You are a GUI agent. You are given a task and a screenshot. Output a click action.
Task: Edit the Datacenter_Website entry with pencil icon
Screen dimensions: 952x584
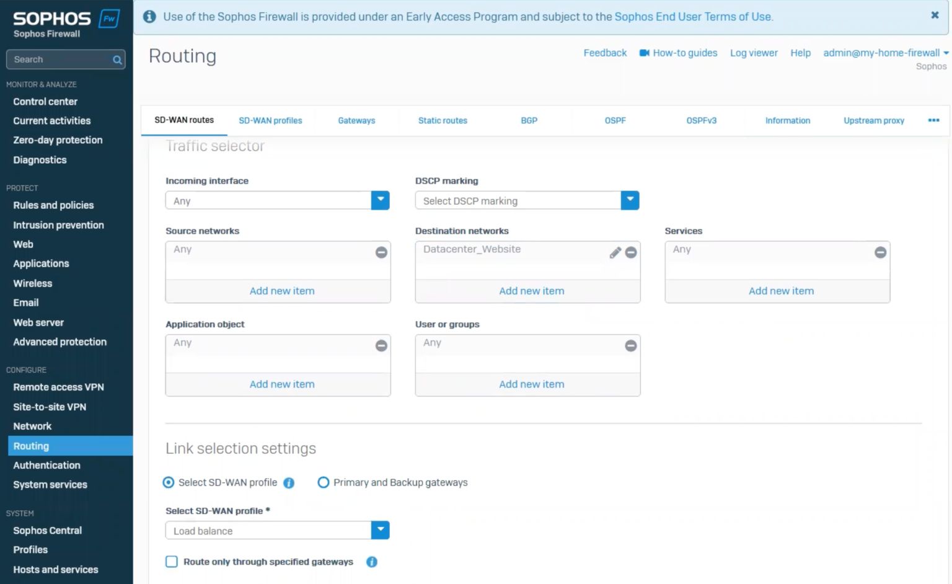coord(614,252)
